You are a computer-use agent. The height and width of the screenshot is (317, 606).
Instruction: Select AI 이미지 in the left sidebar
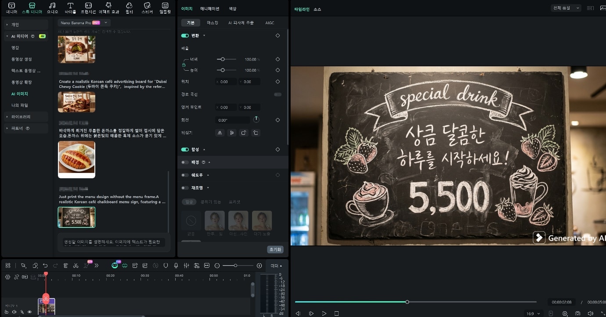point(19,94)
